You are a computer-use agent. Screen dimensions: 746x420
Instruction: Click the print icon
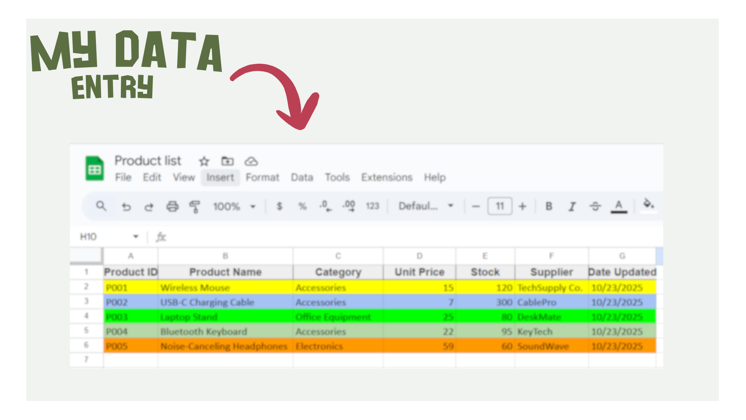[x=172, y=206]
